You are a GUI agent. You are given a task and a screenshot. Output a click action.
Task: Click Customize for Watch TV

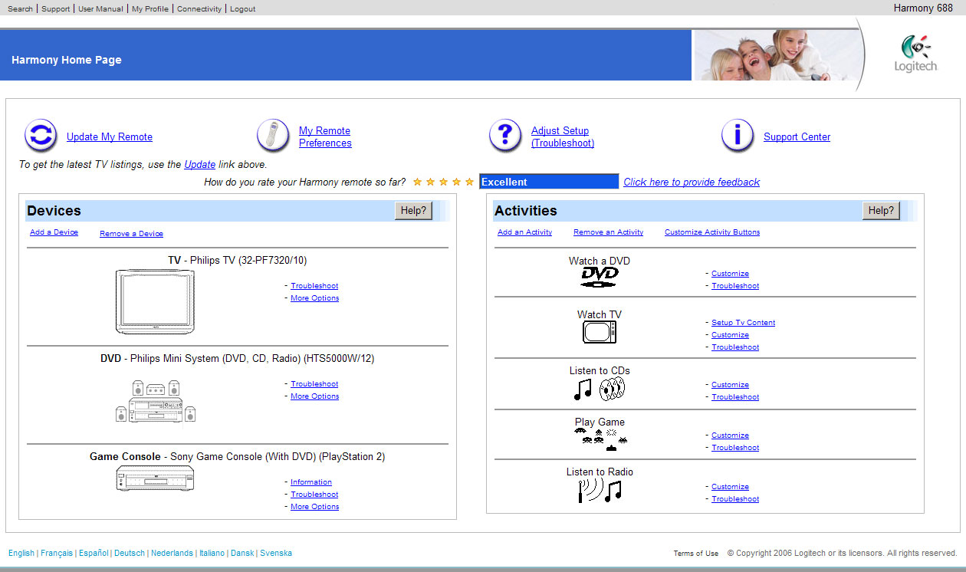click(x=730, y=335)
